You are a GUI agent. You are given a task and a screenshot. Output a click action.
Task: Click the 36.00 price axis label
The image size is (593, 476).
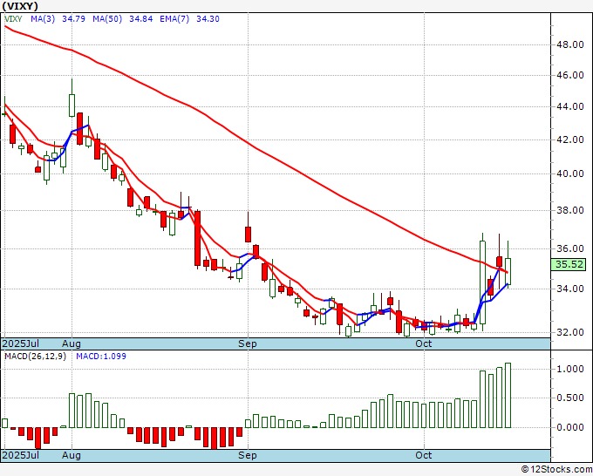tap(570, 248)
